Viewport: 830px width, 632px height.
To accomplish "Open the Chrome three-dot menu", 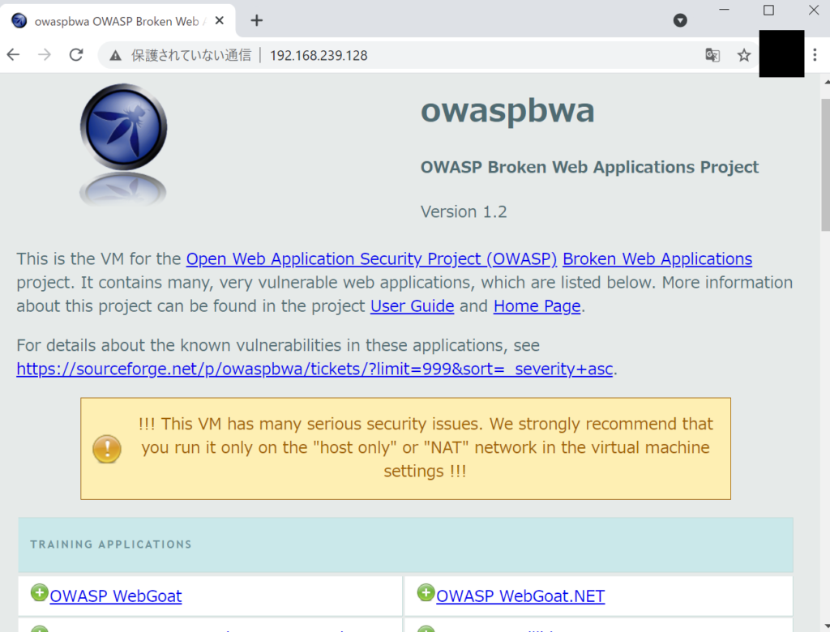I will tap(814, 55).
